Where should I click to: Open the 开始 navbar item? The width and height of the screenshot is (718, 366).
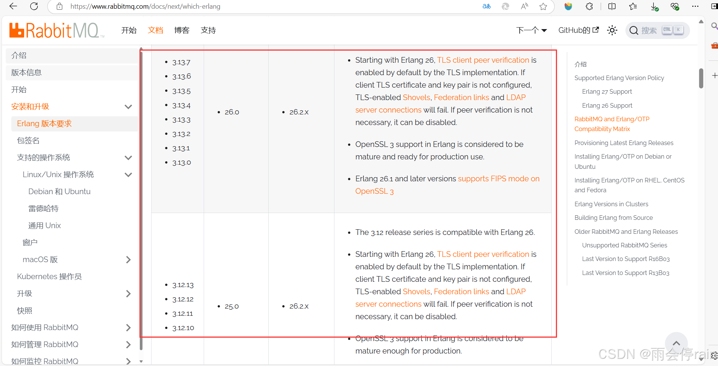(x=129, y=30)
